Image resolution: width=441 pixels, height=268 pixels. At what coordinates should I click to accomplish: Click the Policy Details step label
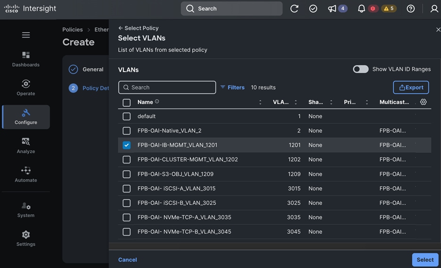point(96,88)
